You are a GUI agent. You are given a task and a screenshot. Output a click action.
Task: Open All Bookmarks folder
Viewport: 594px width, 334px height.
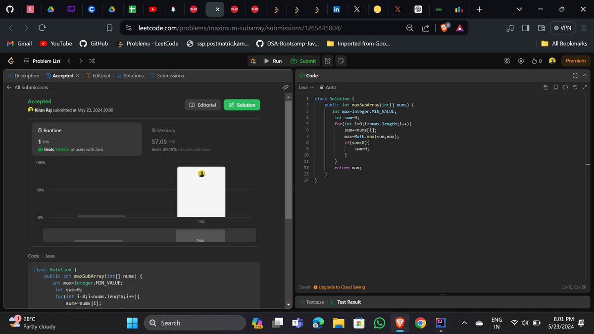(564, 44)
